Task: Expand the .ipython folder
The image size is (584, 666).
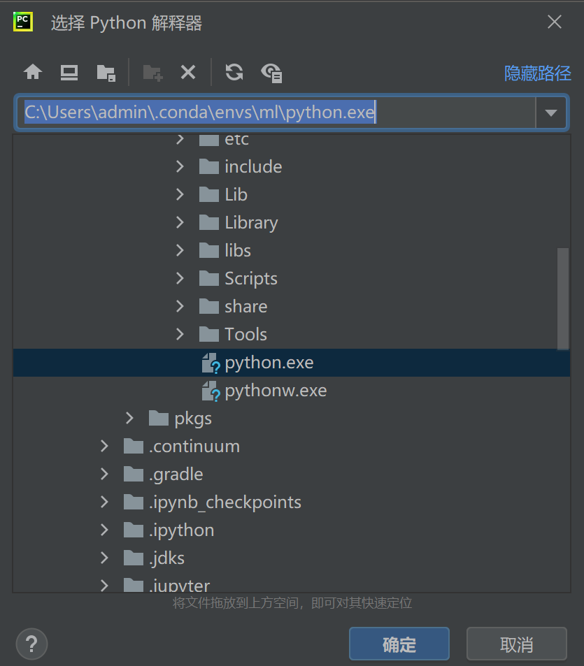Action: pyautogui.click(x=104, y=530)
